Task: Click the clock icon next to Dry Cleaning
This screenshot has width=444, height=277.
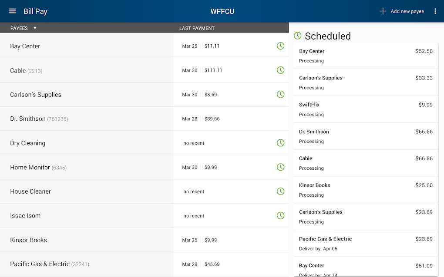Action: [x=280, y=142]
